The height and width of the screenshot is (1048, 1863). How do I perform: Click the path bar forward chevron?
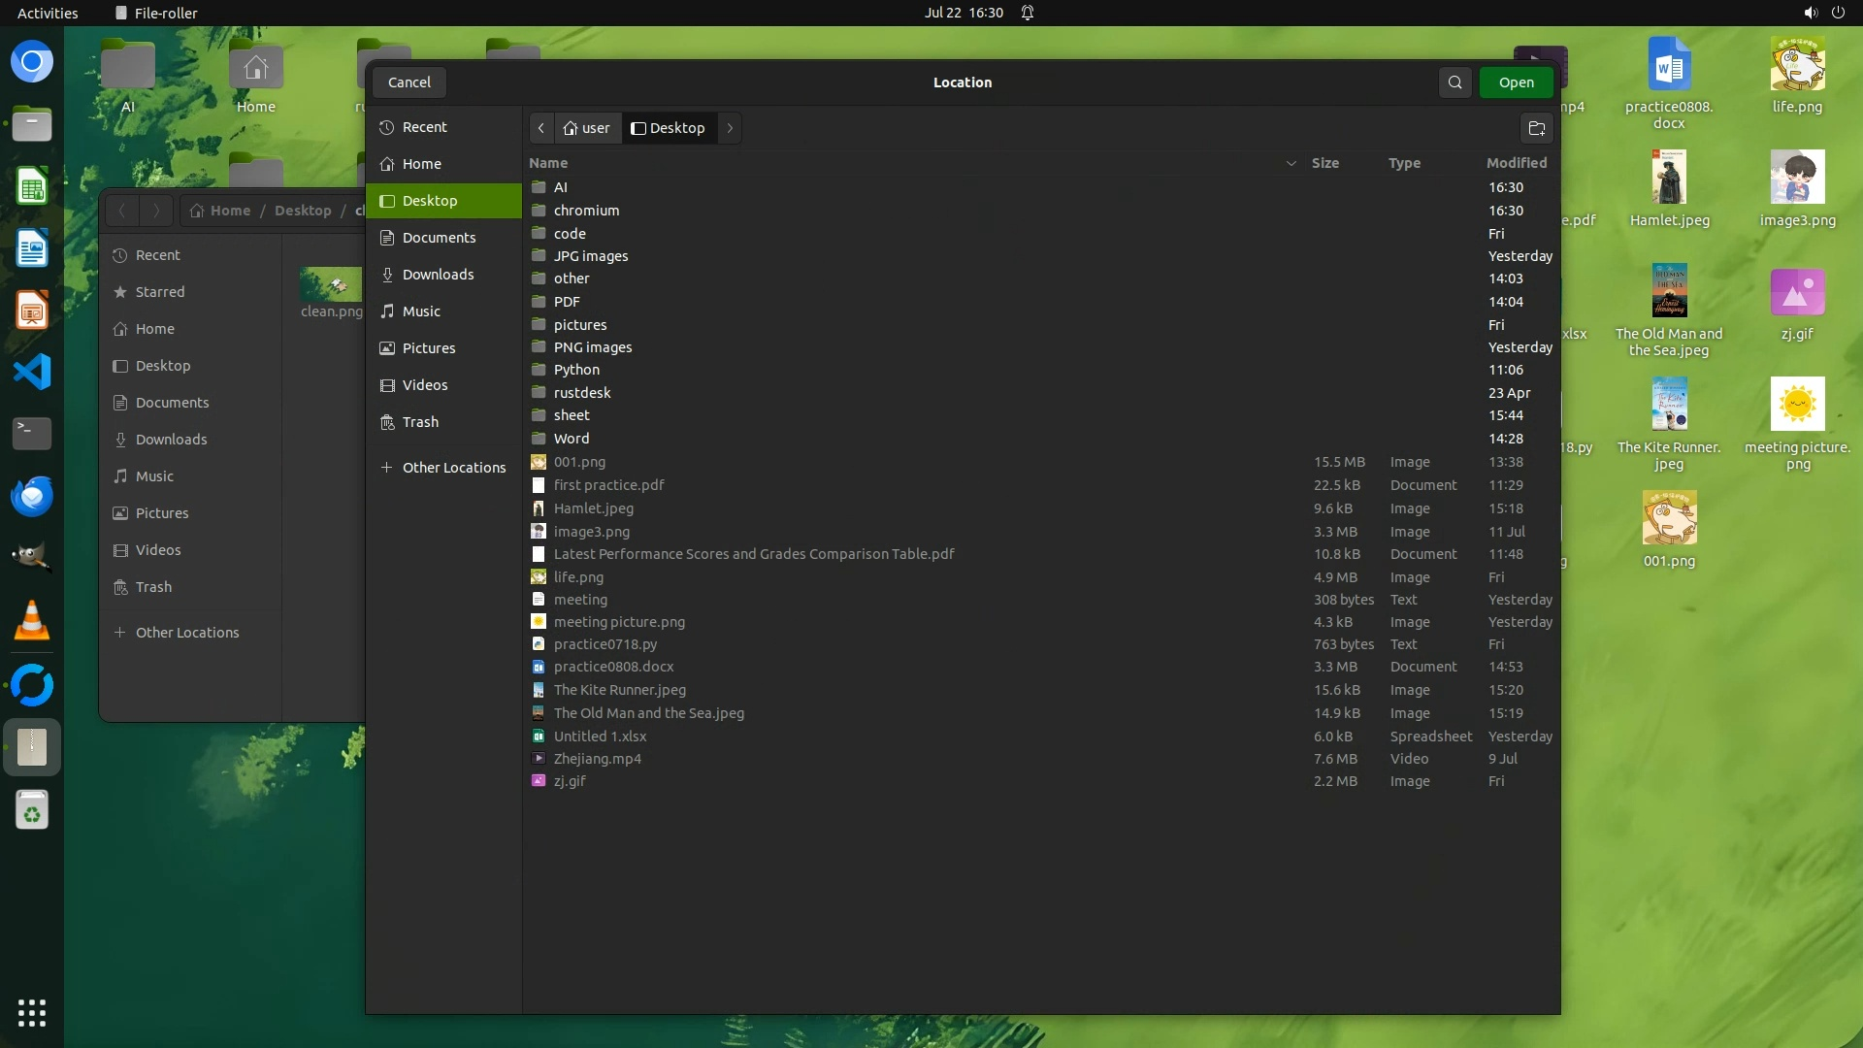730,128
